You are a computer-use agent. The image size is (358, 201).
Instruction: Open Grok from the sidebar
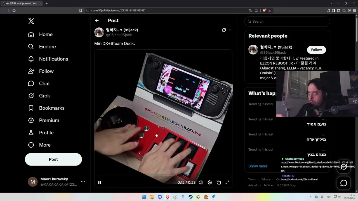(39, 96)
